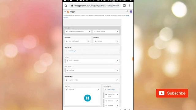Click the Main Posts section heading
Viewport: 196px width, 110px height.
tap(67, 86)
